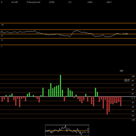
Task: Click the 233.95 price label
Action: coord(127,79)
